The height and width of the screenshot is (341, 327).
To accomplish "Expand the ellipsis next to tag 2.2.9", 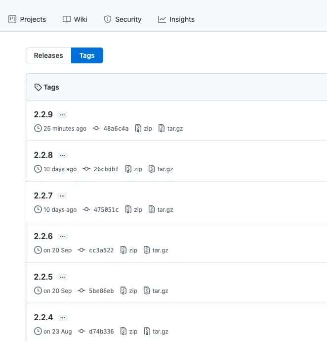I will 62,114.
